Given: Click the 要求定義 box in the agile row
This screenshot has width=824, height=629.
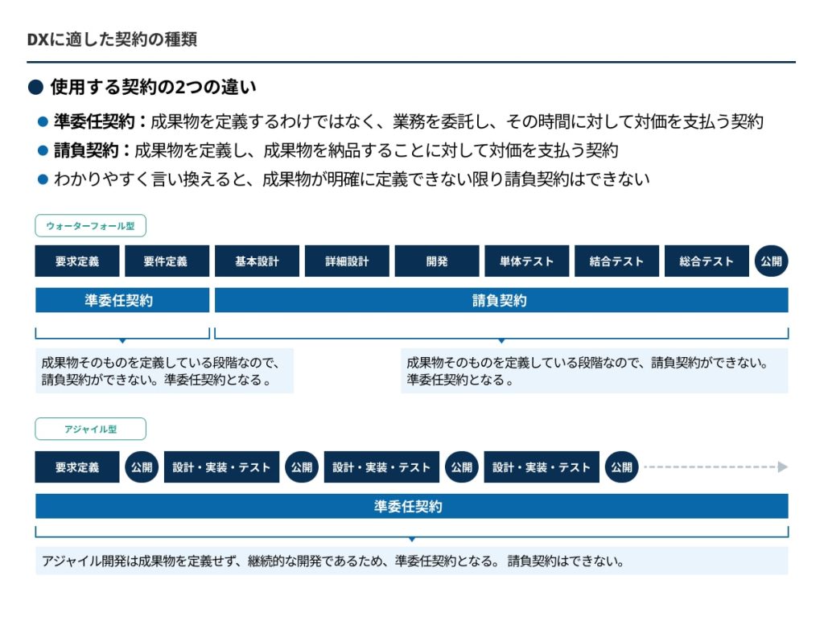Looking at the screenshot, I should 77,467.
